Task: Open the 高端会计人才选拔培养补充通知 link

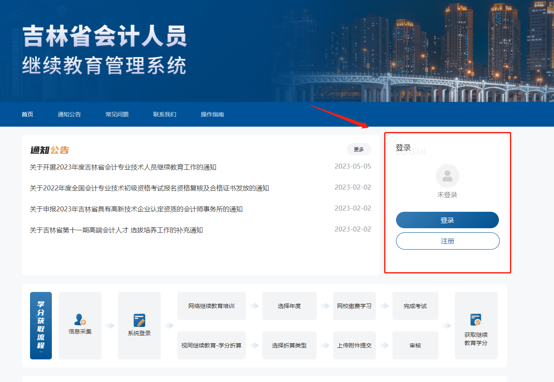Action: (119, 229)
